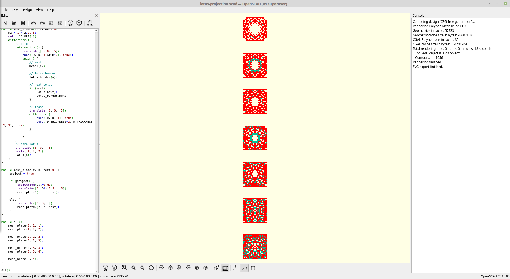Reset the 3D view
510x279 pixels.
(151, 268)
